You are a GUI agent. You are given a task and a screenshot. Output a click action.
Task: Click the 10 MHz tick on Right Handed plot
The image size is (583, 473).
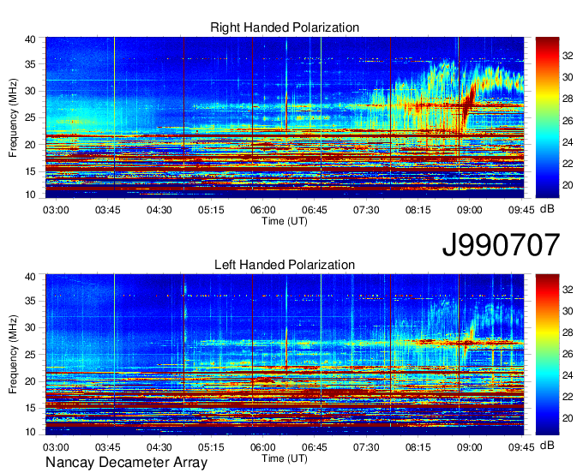pos(30,195)
